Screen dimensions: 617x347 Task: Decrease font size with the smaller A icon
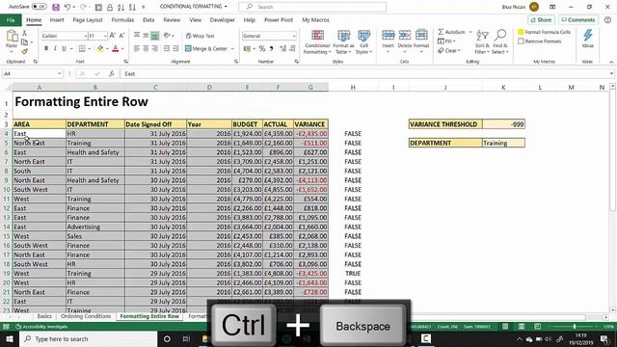(x=122, y=36)
